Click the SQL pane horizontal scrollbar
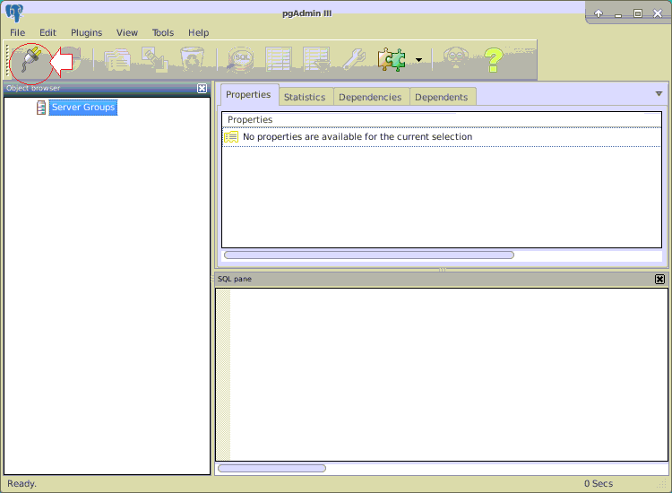 pyautogui.click(x=271, y=468)
